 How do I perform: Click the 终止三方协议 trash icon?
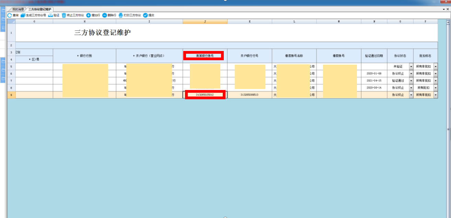coord(64,15)
